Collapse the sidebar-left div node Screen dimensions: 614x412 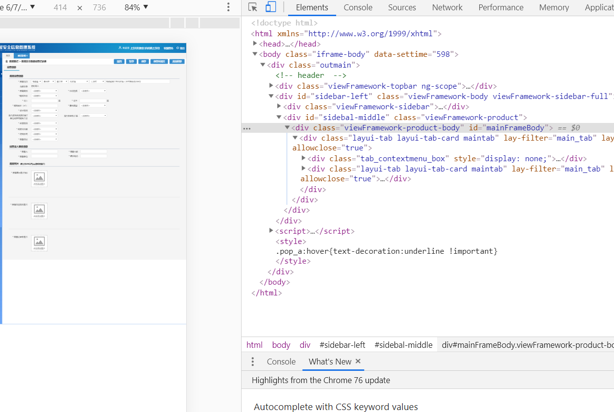pos(271,96)
